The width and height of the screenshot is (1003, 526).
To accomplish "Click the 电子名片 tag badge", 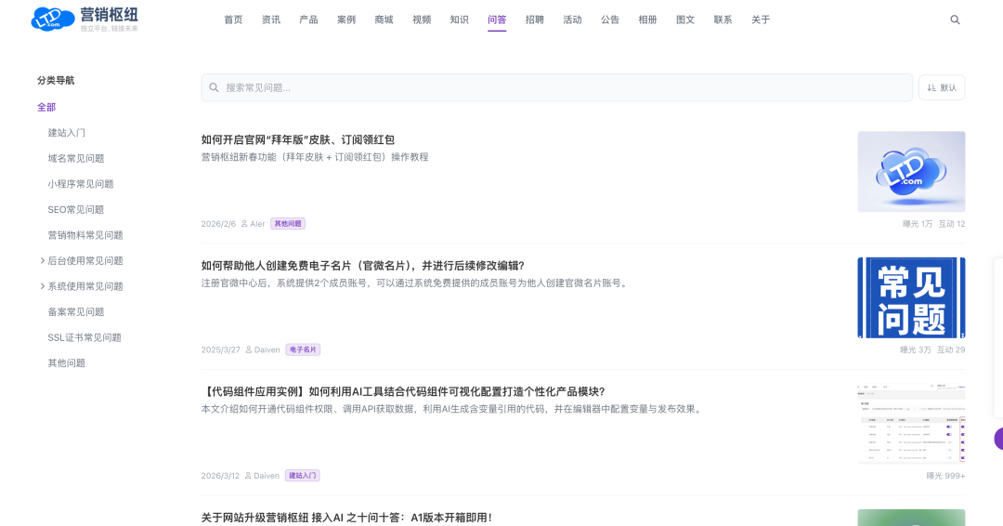I will coord(303,349).
